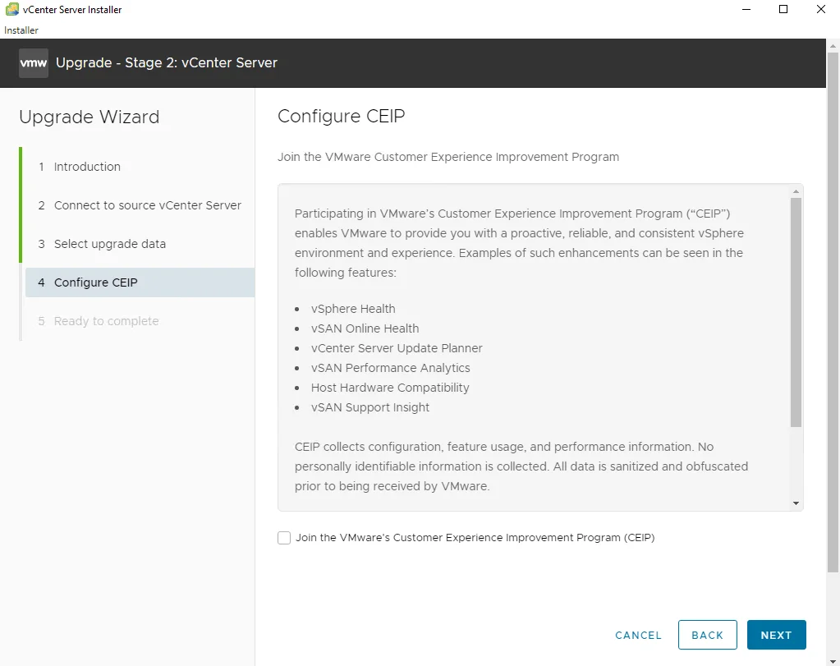840x666 pixels.
Task: Open the Installer menu
Action: click(21, 30)
